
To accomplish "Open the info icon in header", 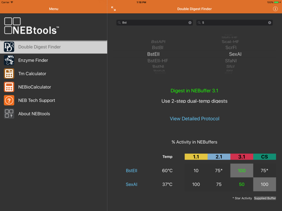I will (275, 9).
